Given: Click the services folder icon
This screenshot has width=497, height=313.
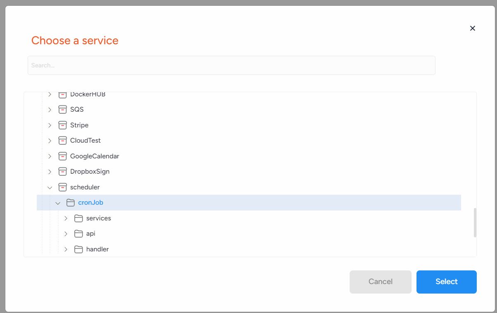Looking at the screenshot, I should click(x=78, y=218).
